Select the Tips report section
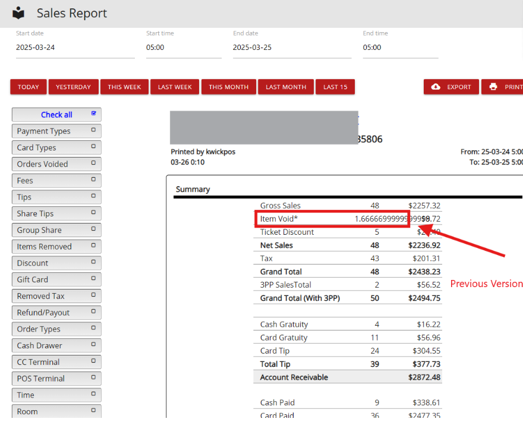 point(56,197)
